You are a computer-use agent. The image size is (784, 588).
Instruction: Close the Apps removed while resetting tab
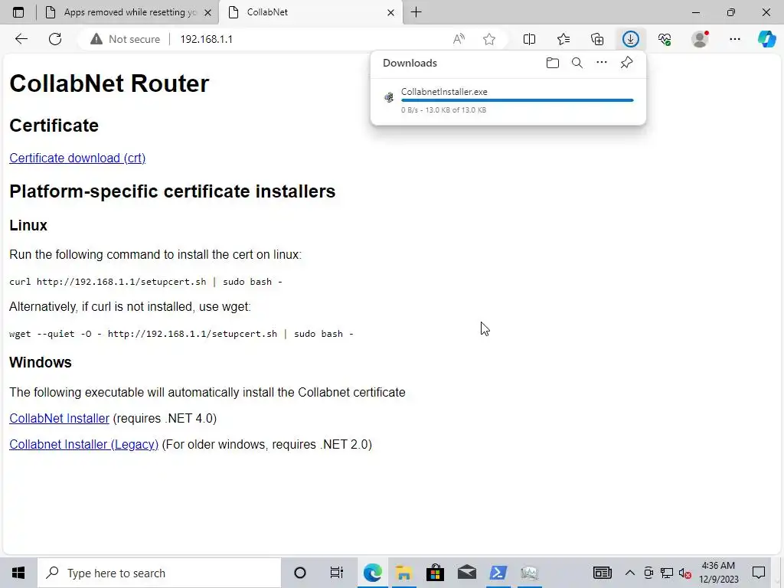[208, 12]
